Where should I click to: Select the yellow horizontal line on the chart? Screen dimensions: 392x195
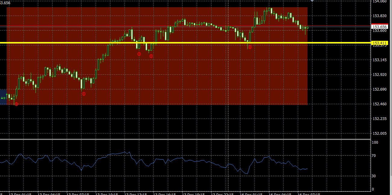(x=185, y=43)
